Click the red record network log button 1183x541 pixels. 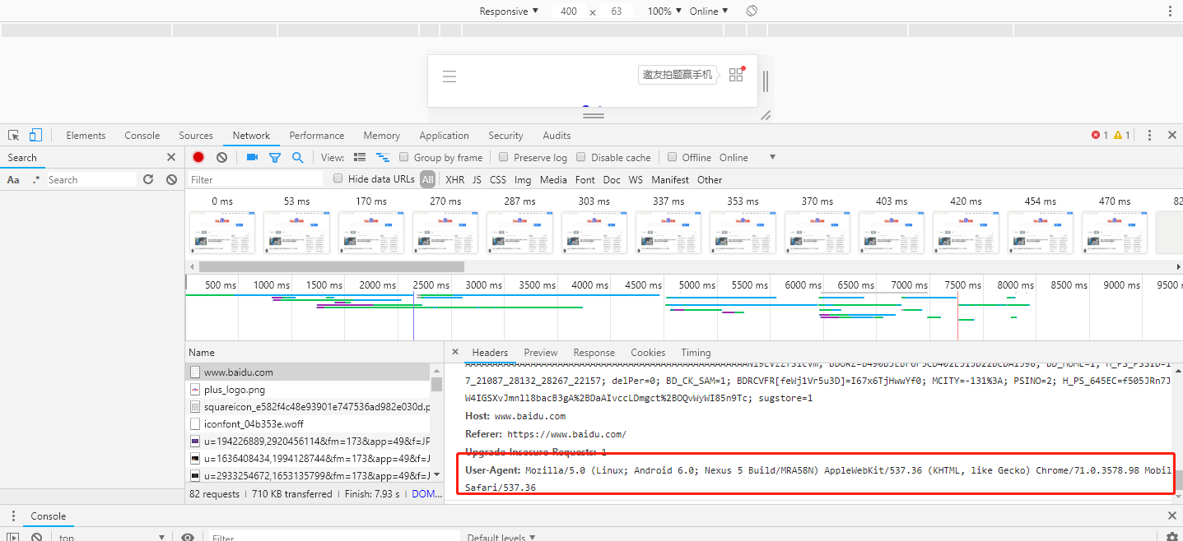[198, 157]
